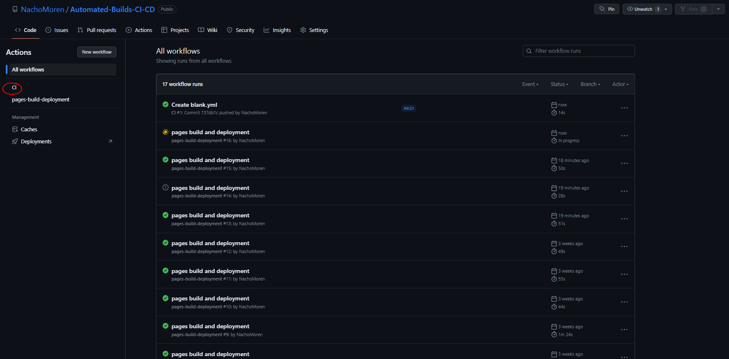Pin this repository with the Pin button
Viewport: 729px width, 359px height.
[607, 9]
